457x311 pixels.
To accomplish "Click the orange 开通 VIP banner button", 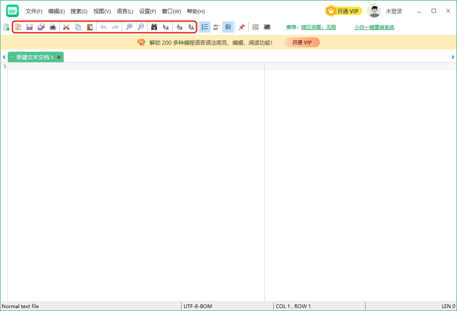I will click(302, 42).
